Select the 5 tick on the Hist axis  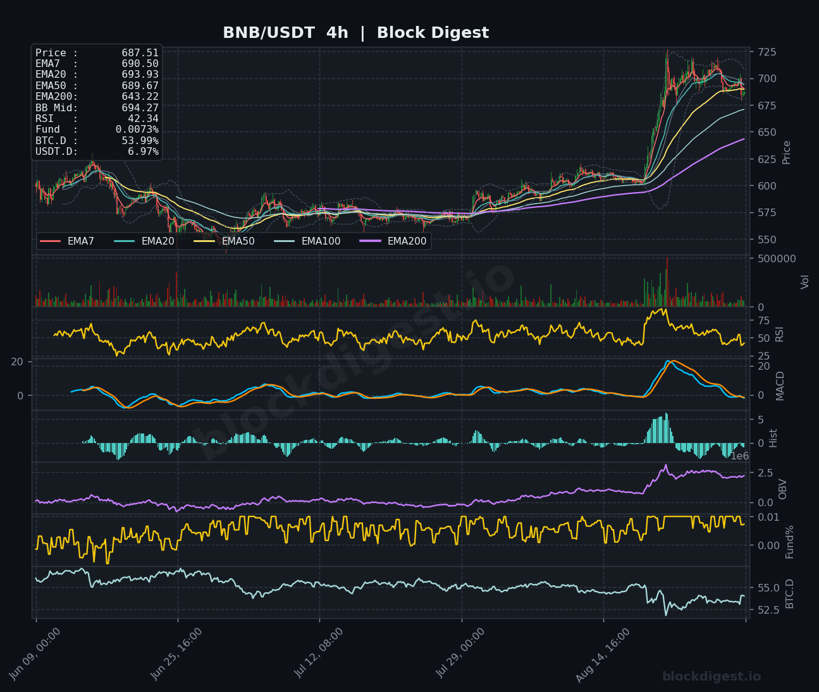click(x=760, y=420)
